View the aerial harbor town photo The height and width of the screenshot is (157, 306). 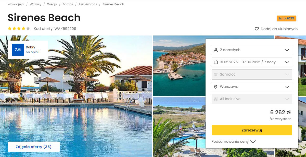tap(179, 66)
